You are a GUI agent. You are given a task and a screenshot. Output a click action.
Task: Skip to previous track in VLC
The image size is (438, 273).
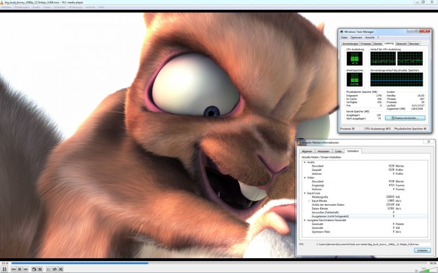(14, 269)
